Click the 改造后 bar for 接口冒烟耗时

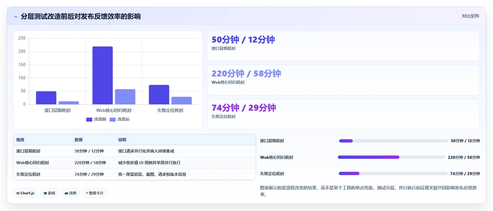69,103
